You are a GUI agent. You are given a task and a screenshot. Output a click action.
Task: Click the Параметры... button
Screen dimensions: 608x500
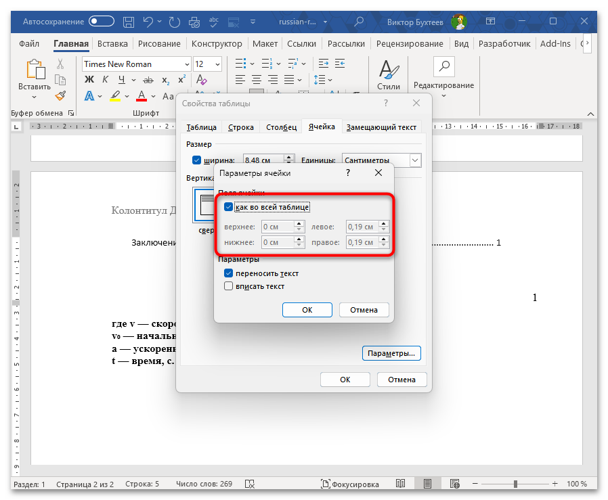[x=391, y=353]
